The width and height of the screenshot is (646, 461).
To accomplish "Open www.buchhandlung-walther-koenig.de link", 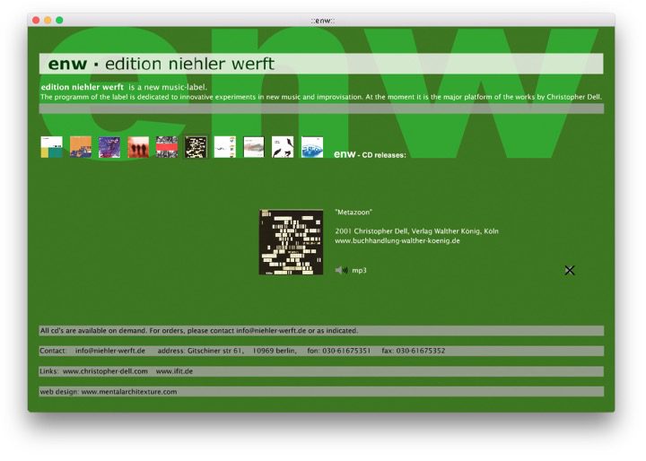I will (397, 240).
